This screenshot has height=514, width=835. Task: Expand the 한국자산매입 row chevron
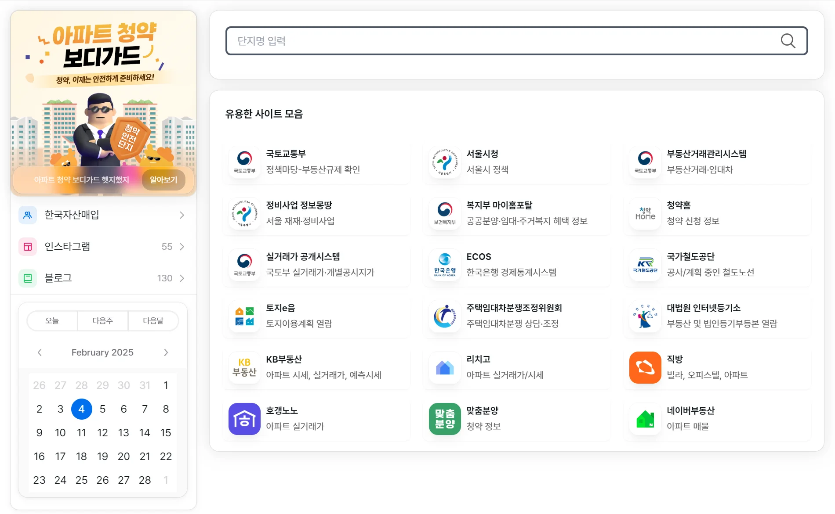[182, 215]
